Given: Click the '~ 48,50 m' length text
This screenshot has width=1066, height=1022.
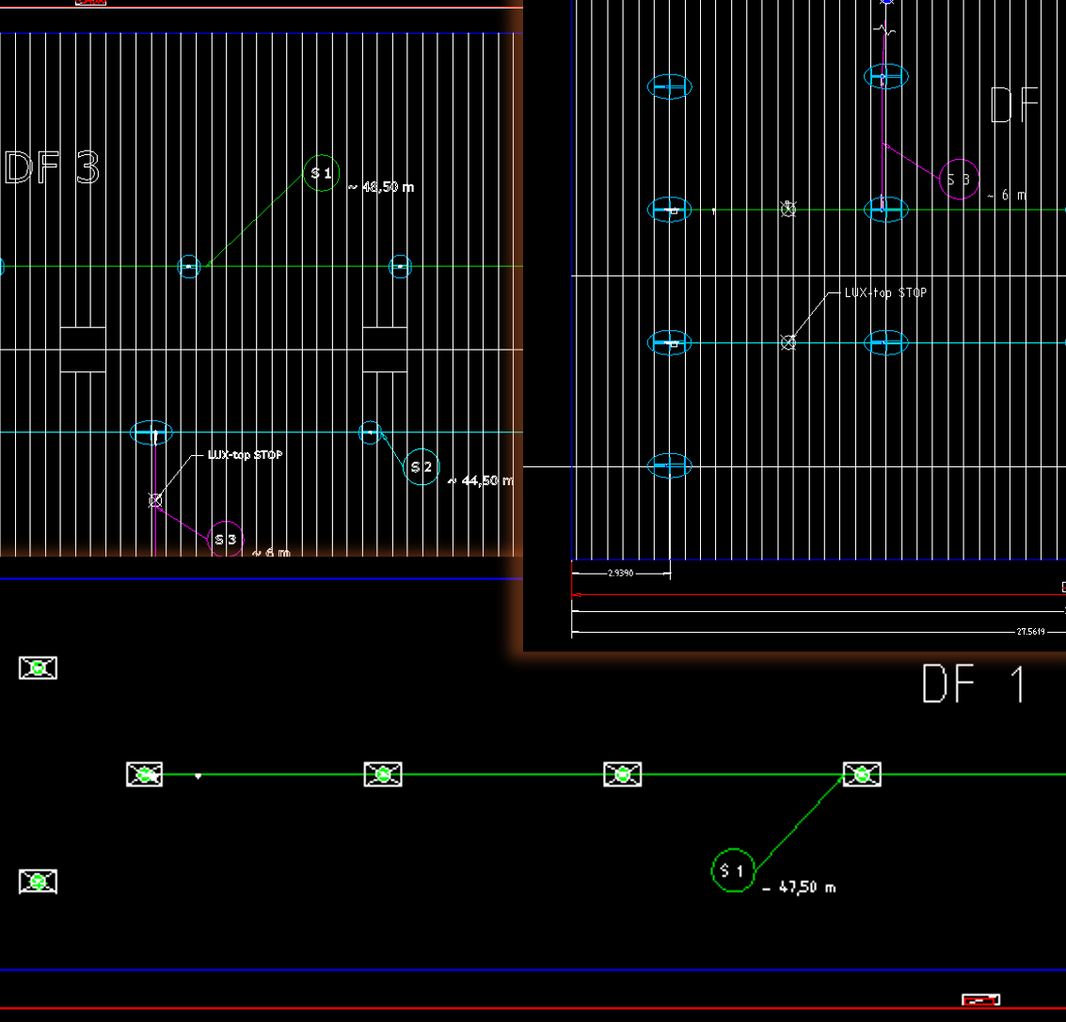Looking at the screenshot, I should 381,187.
